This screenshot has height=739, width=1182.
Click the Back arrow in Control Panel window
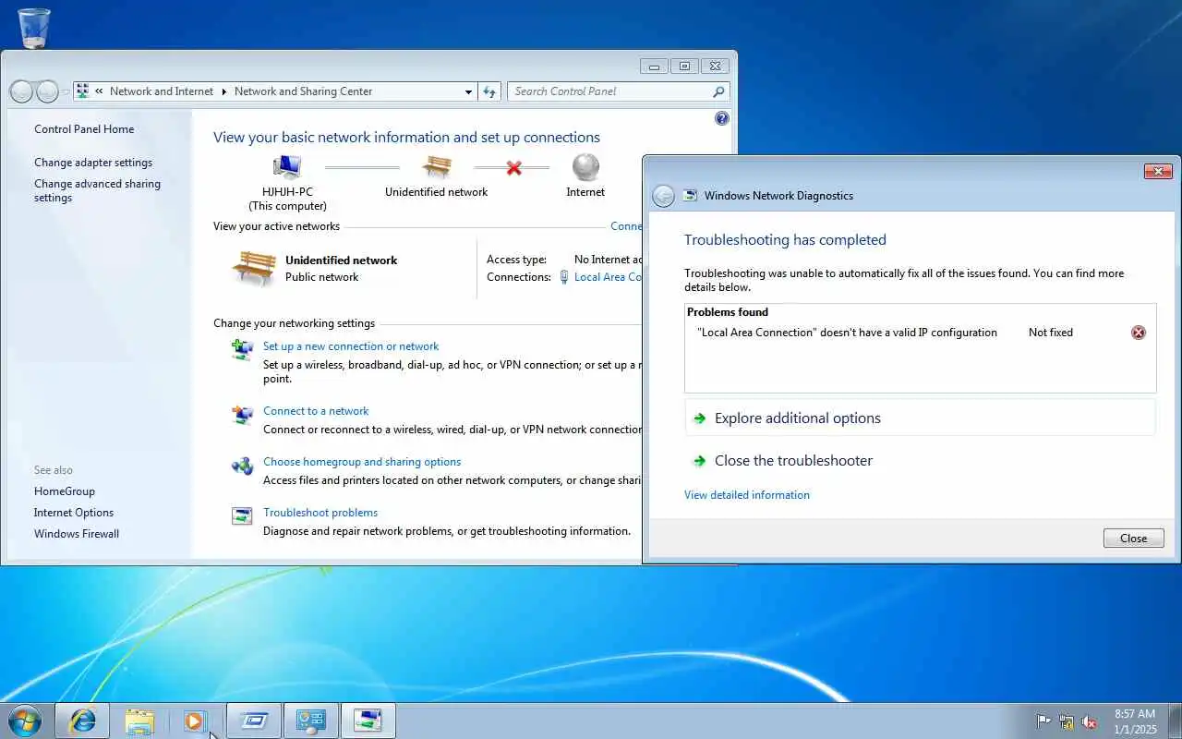click(21, 91)
